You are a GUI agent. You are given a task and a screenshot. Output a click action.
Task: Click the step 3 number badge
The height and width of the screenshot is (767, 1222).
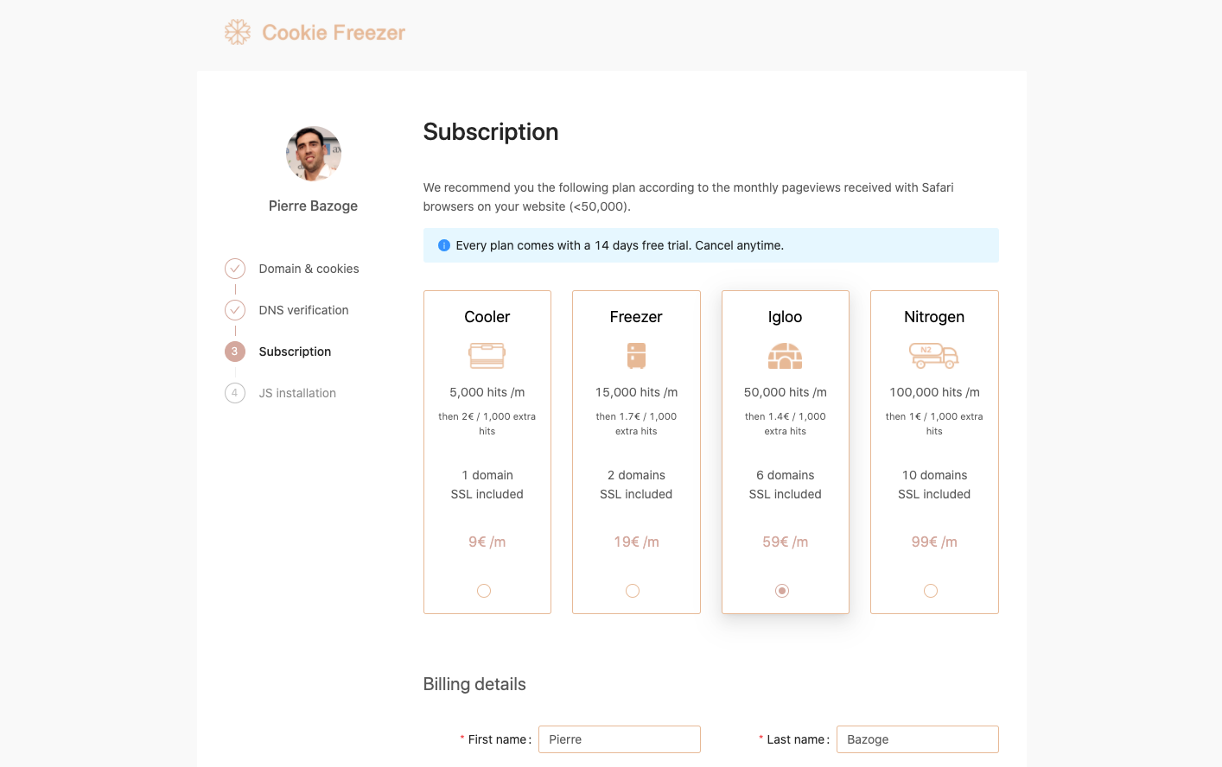pyautogui.click(x=235, y=352)
